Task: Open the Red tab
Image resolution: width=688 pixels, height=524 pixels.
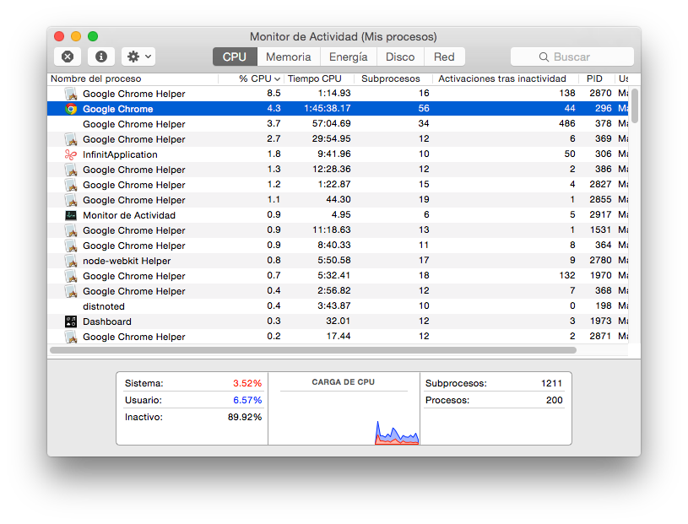Action: click(444, 57)
